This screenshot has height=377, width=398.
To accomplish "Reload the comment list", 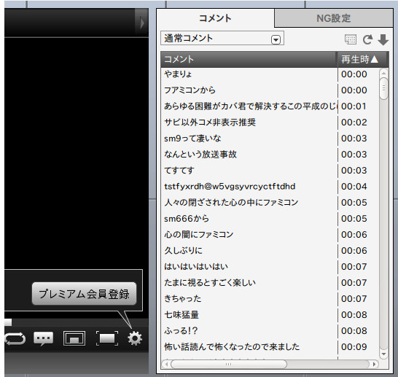I will (x=367, y=39).
